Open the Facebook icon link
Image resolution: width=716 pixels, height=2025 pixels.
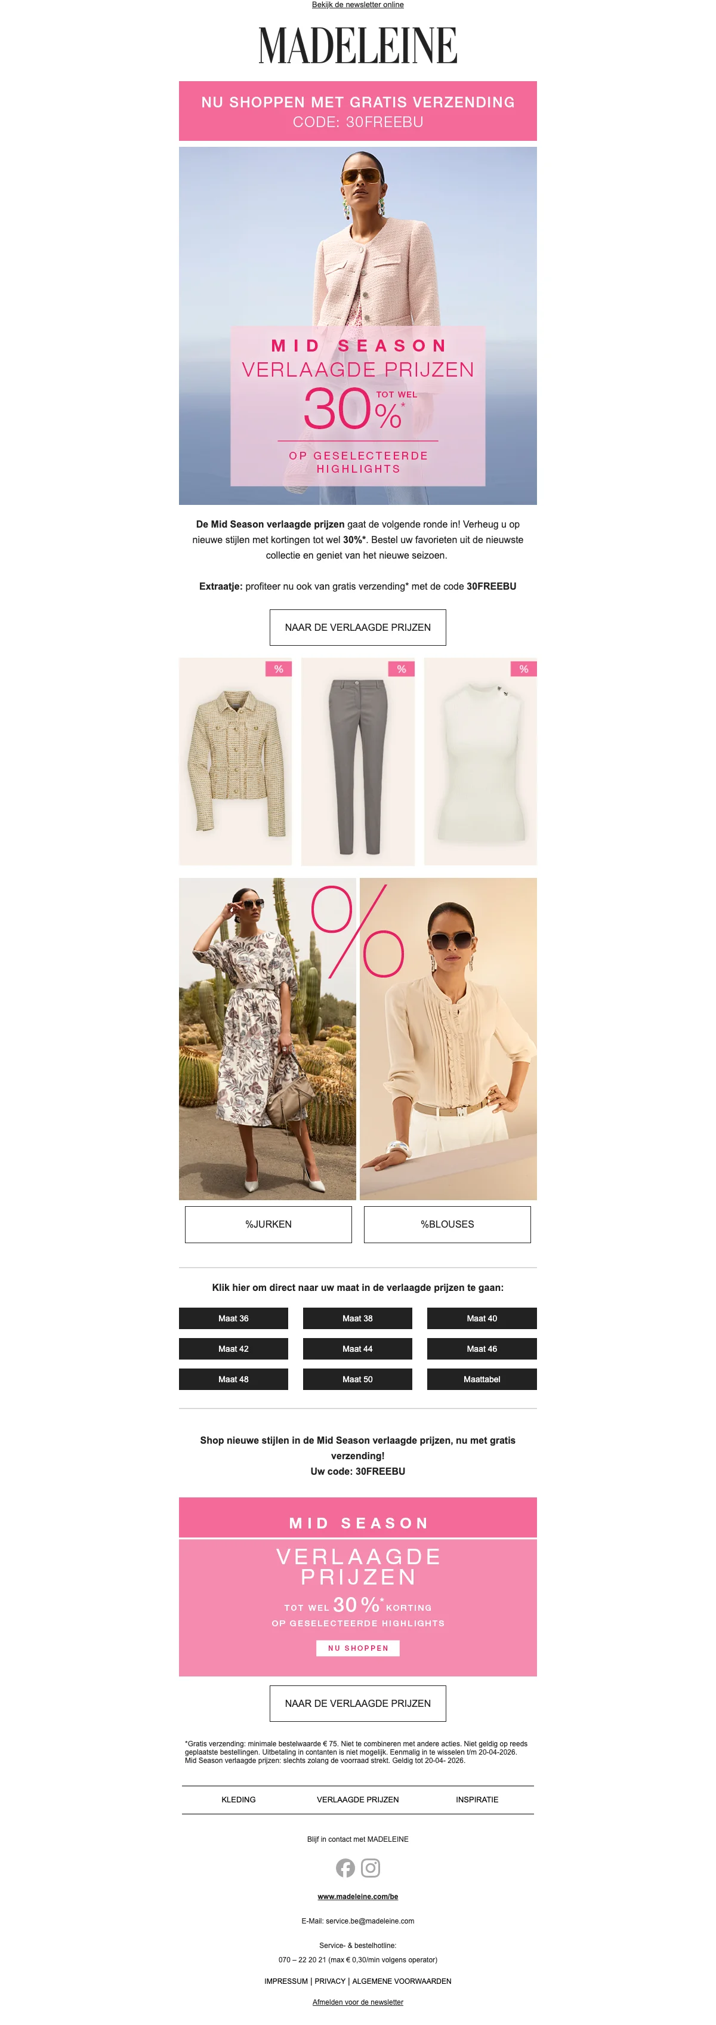[x=345, y=1868]
